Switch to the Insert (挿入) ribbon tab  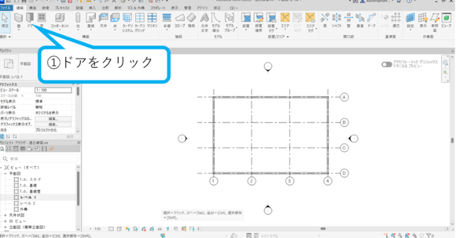[x=92, y=8]
